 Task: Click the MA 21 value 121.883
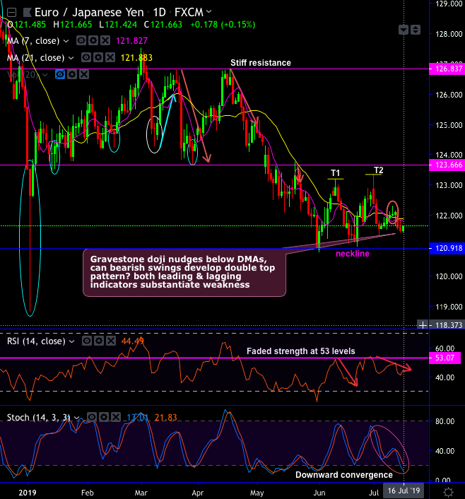[136, 57]
